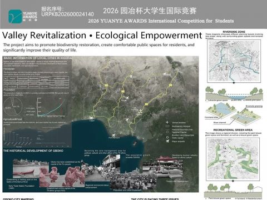Screen dimensions: 267x200
Task: Click the 'The project aims to promote biodiversity' paragraph
Action: [99, 47]
